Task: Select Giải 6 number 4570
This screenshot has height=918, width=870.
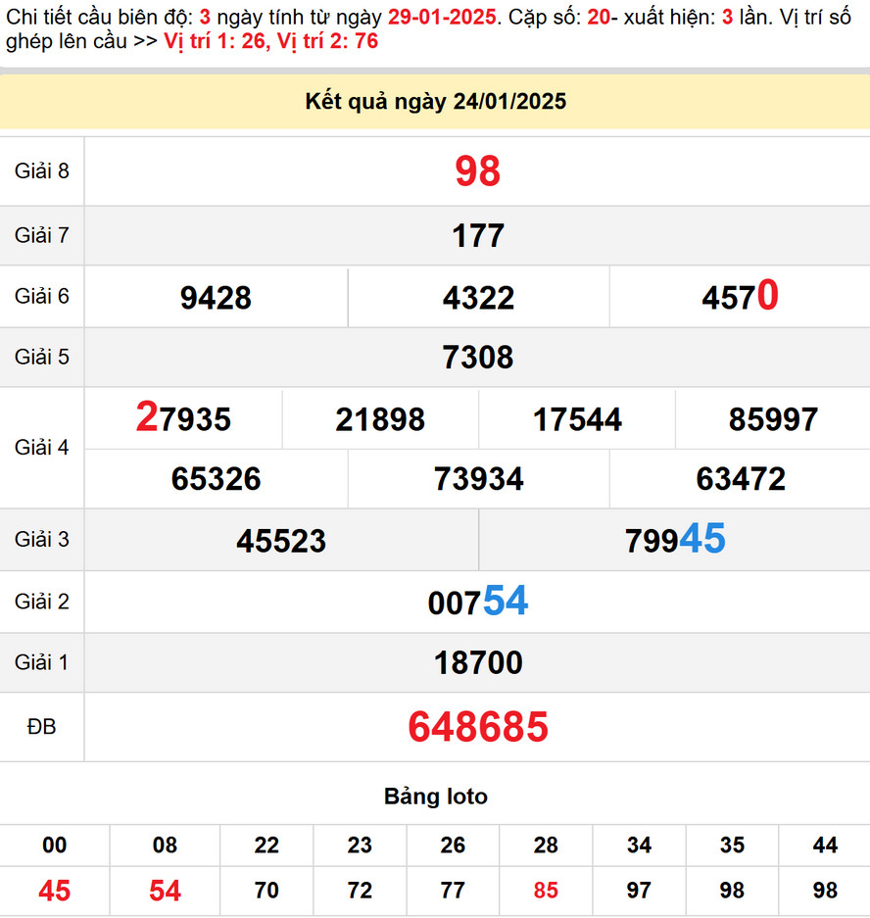Action: click(740, 297)
